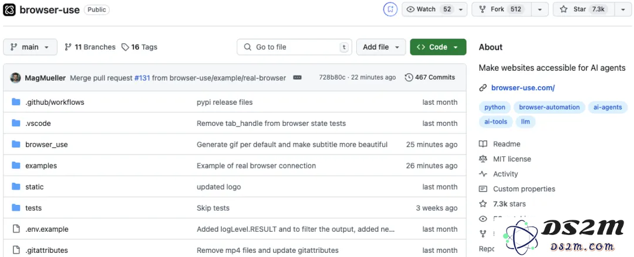
Task: Click the browser-use repository name
Action: 50,10
